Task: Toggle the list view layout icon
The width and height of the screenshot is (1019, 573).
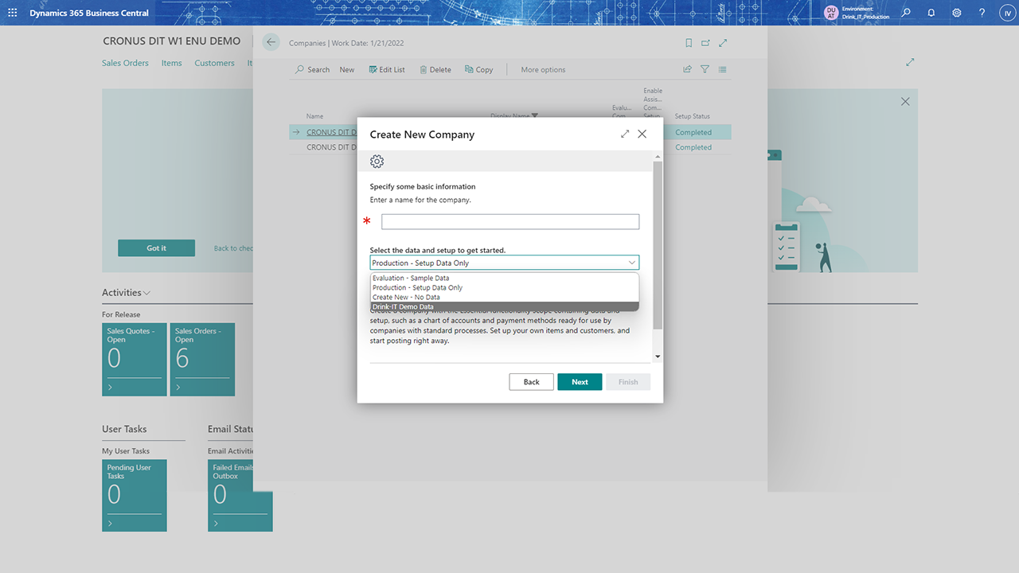Action: pyautogui.click(x=722, y=70)
